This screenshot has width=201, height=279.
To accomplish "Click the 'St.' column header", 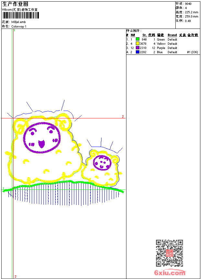I will pos(145,35).
